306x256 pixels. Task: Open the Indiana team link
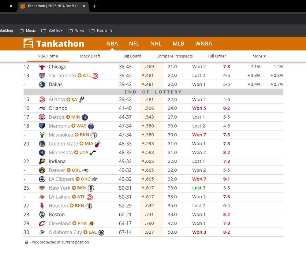click(57, 161)
